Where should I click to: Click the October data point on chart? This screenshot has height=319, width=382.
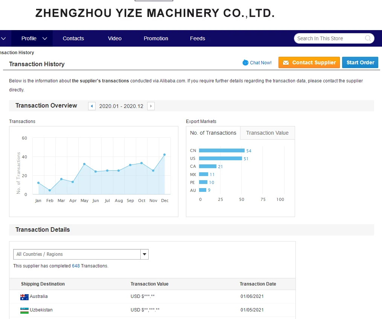(142, 163)
